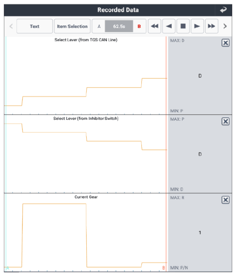Stop the recorded data playback

(x=183, y=26)
